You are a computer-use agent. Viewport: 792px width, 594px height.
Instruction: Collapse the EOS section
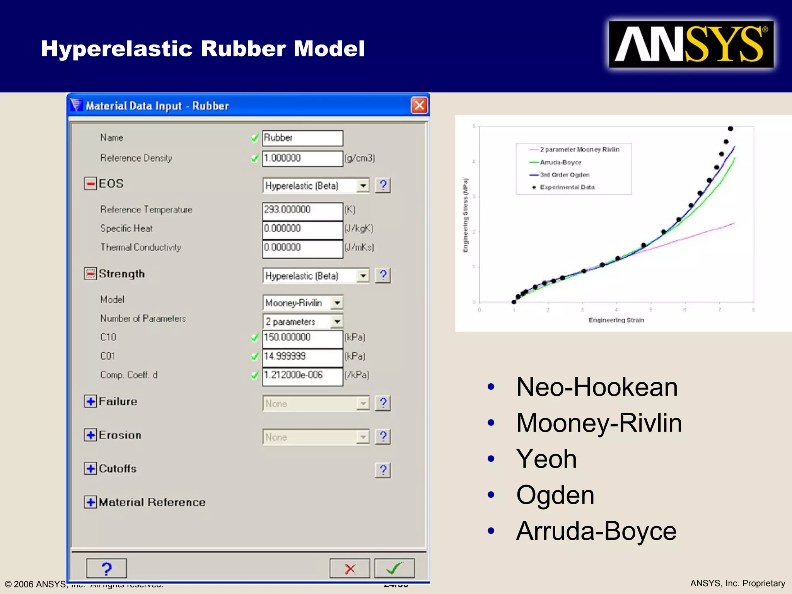(90, 183)
